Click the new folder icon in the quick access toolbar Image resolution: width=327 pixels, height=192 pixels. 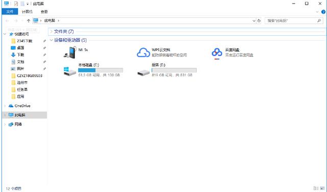pyautogui.click(x=22, y=4)
